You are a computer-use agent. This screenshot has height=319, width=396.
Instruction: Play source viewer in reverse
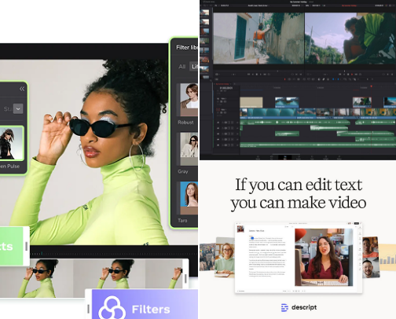[x=253, y=74]
